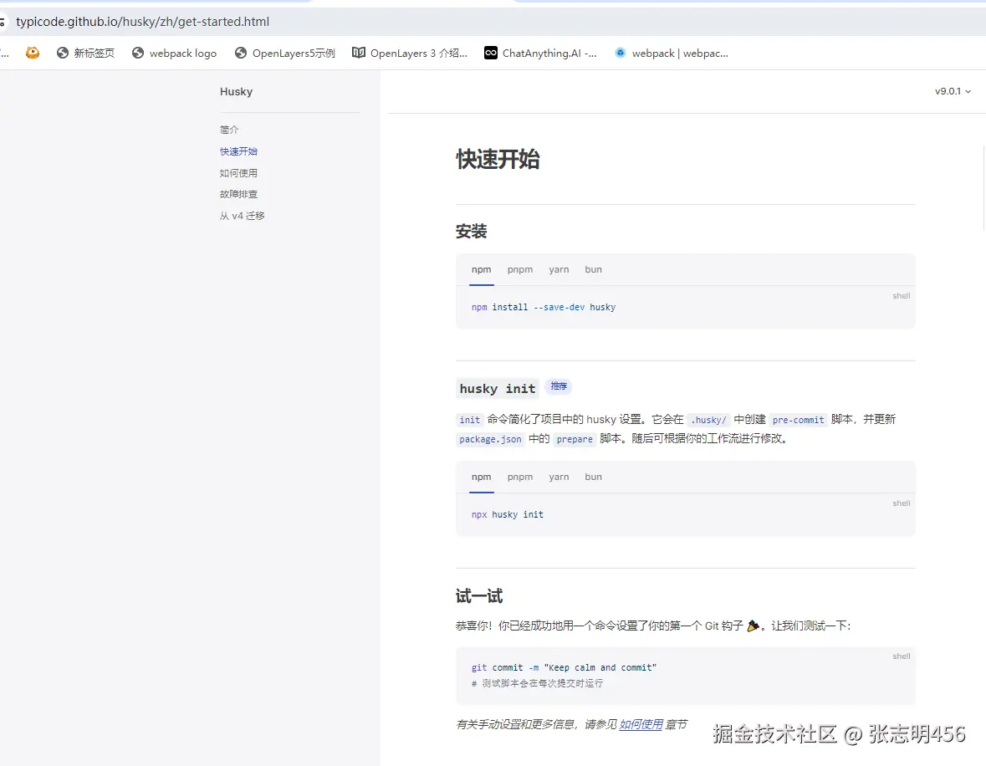
Task: Open the 新标签页 bookmark
Action: [x=85, y=53]
